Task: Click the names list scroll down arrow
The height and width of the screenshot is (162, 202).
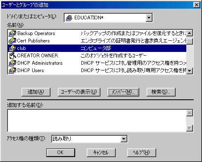Action: tap(190, 71)
